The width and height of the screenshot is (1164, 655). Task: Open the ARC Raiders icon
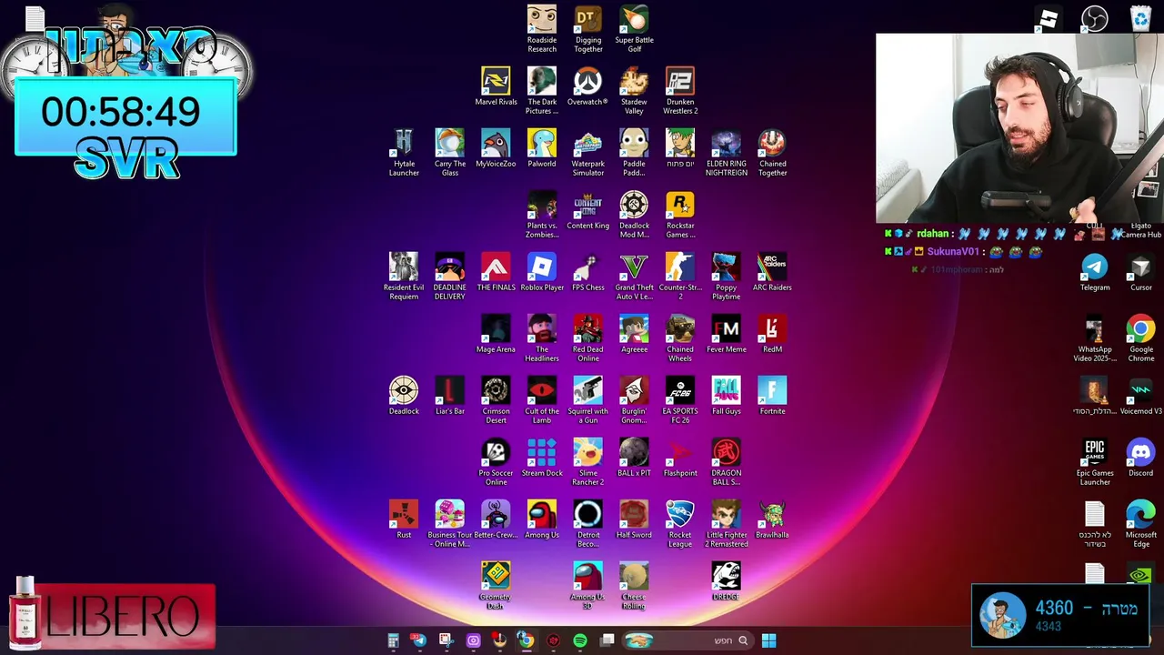click(772, 272)
